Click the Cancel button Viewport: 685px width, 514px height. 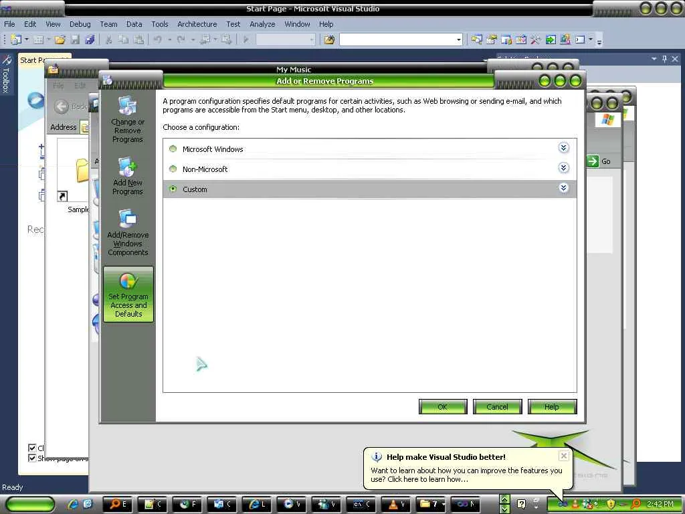497,406
